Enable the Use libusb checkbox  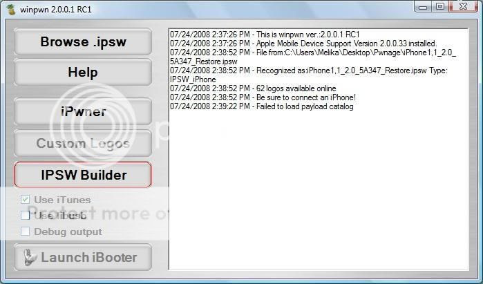(26, 216)
